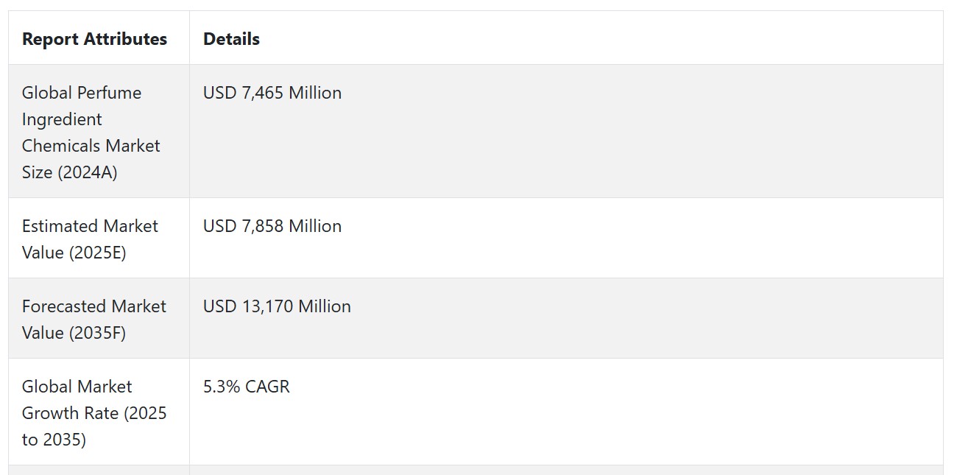957x475 pixels.
Task: Click the word 'CAGR' in growth row
Action: (x=268, y=387)
